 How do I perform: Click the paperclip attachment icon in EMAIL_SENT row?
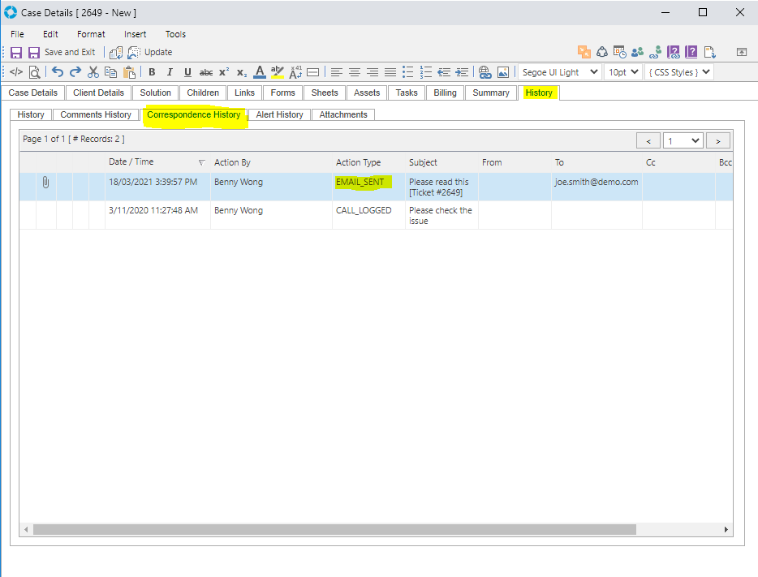(45, 182)
